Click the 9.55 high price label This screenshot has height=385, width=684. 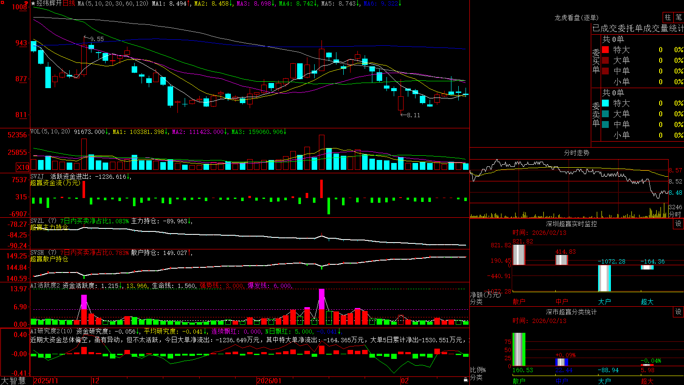[x=97, y=39]
